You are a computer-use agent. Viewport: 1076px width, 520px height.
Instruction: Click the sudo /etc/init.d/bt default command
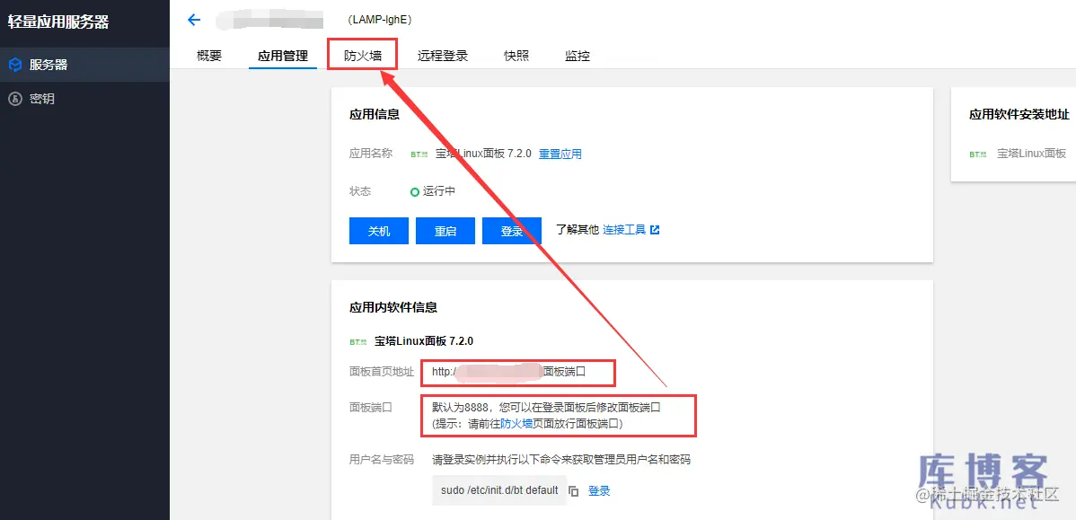499,491
